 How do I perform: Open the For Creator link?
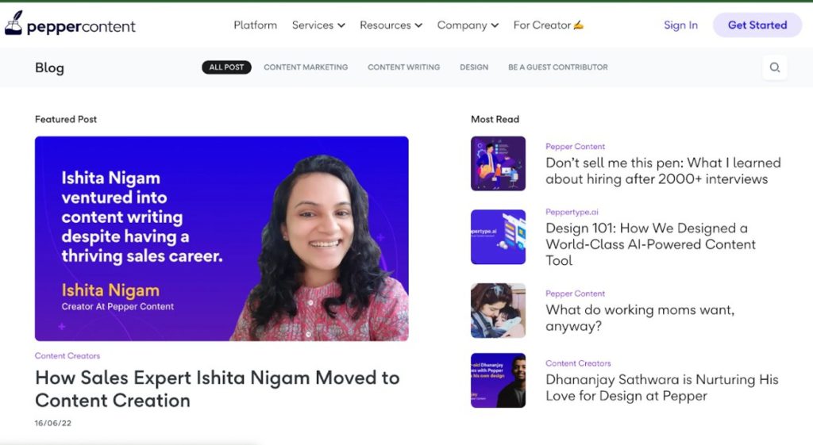[x=548, y=25]
